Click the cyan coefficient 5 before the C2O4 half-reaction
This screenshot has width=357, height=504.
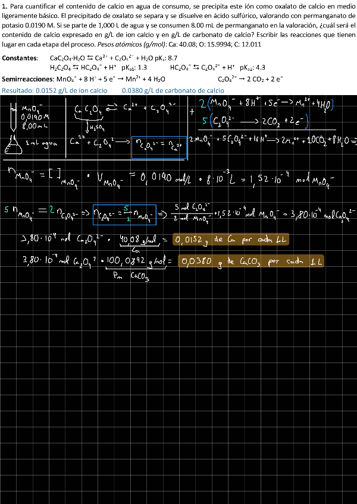204,123
